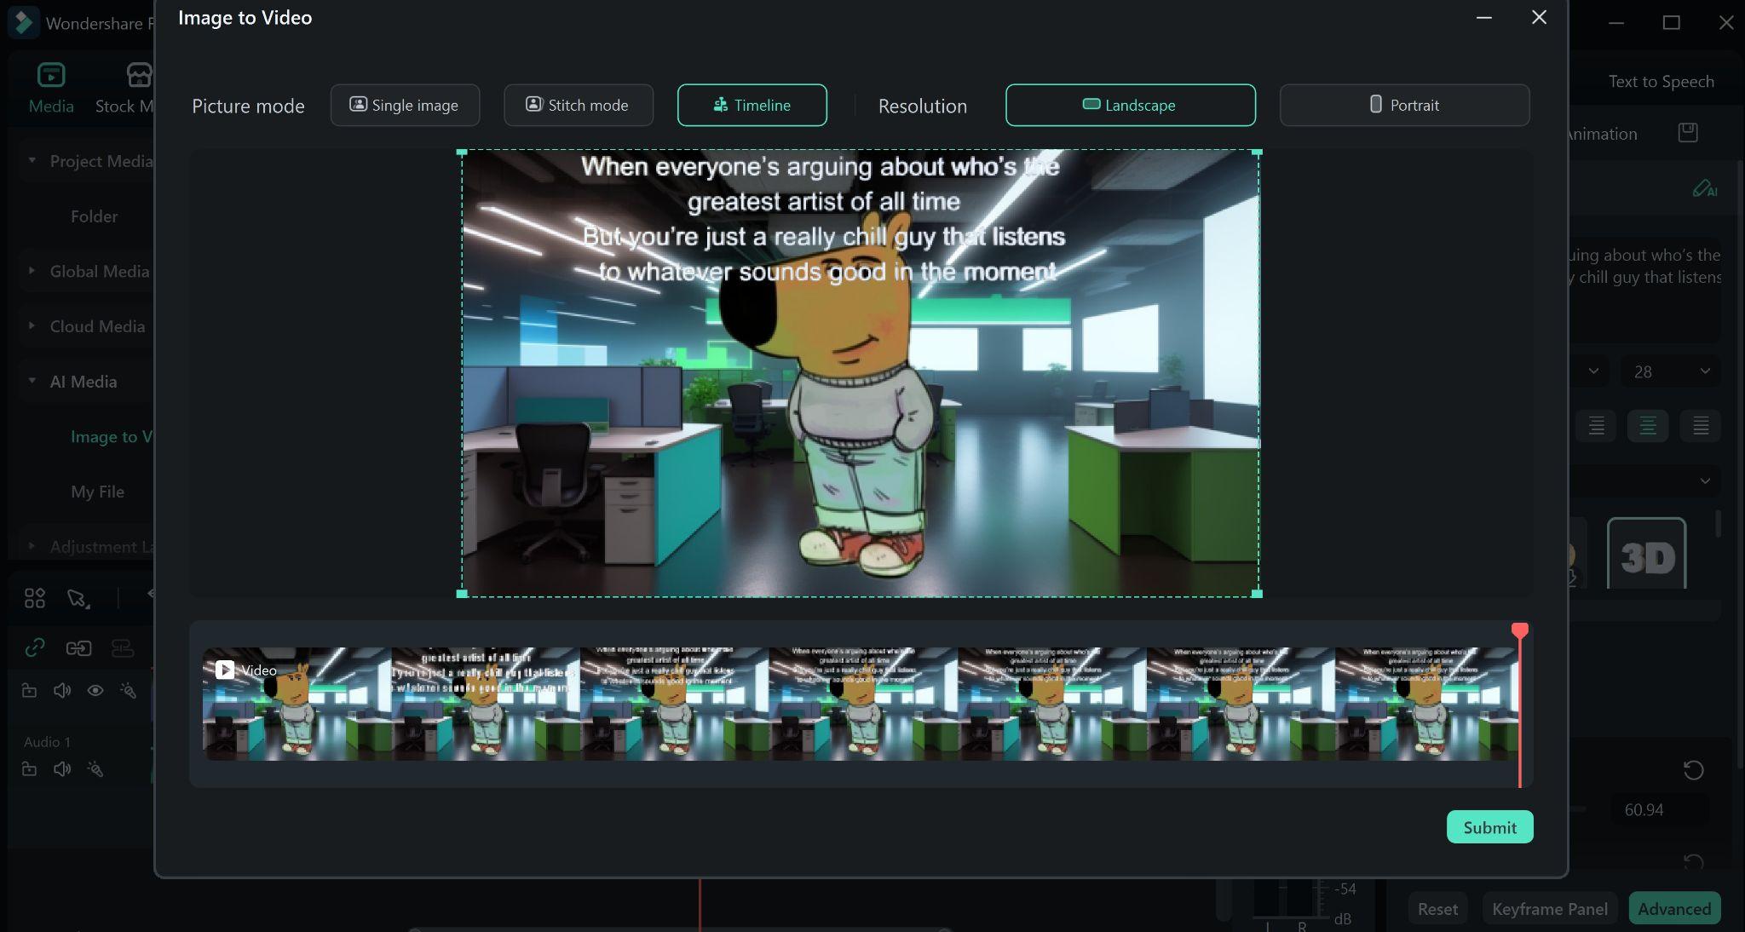Close the Image to Video dialog
The width and height of the screenshot is (1745, 932).
[1539, 17]
